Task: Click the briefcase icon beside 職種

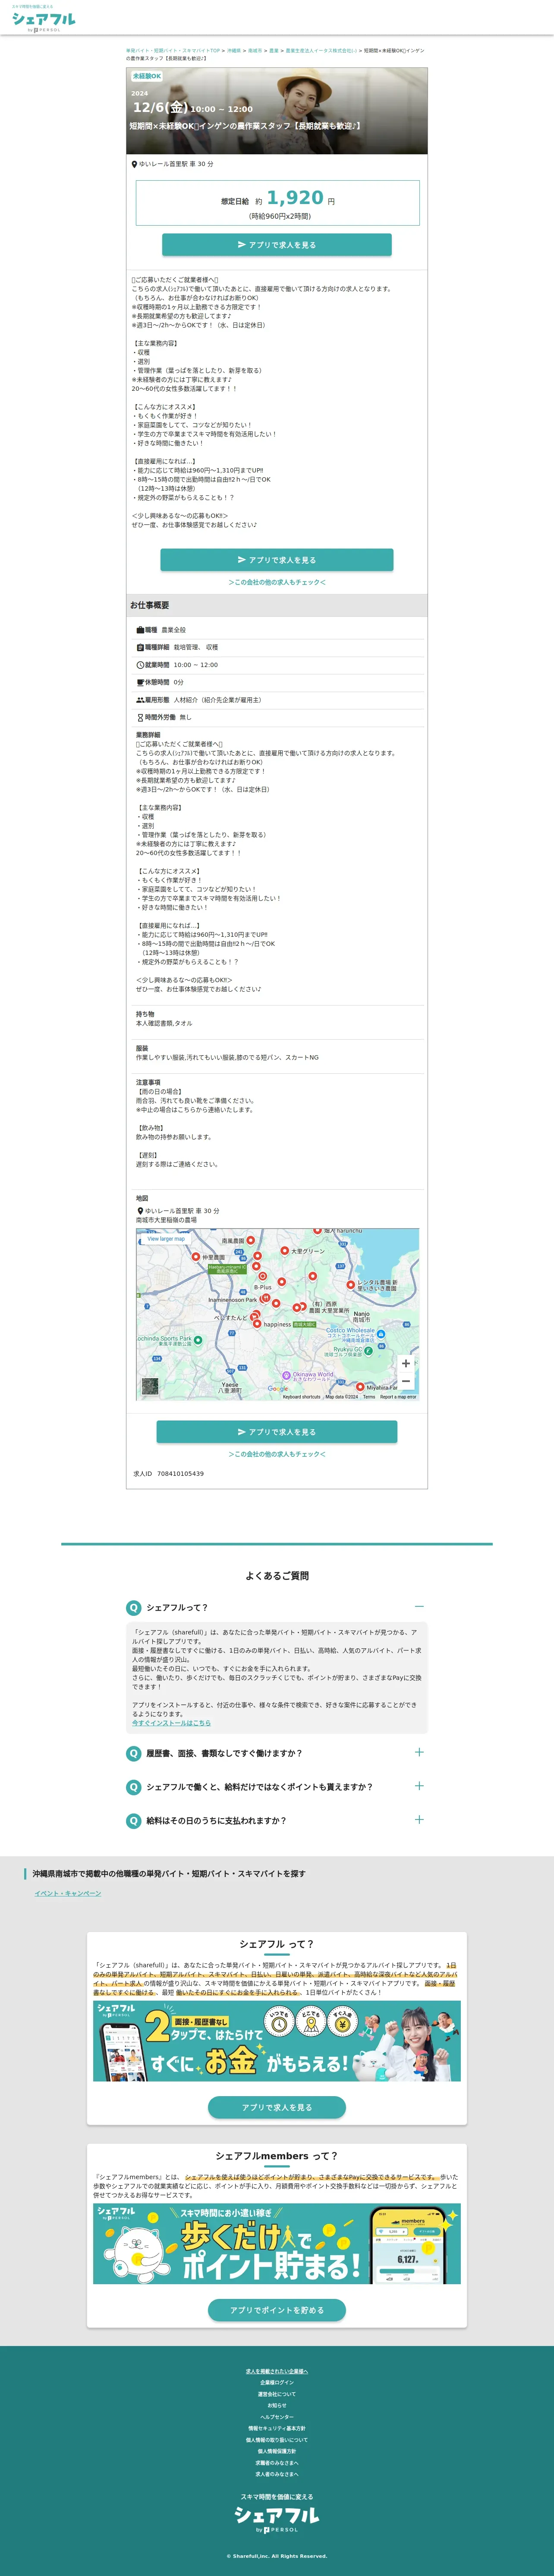Action: (140, 630)
